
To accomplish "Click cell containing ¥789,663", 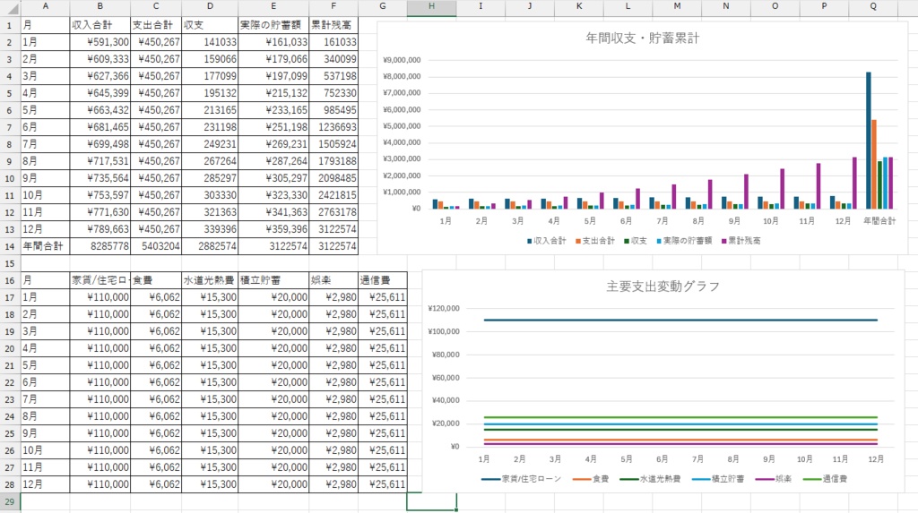I will click(100, 228).
